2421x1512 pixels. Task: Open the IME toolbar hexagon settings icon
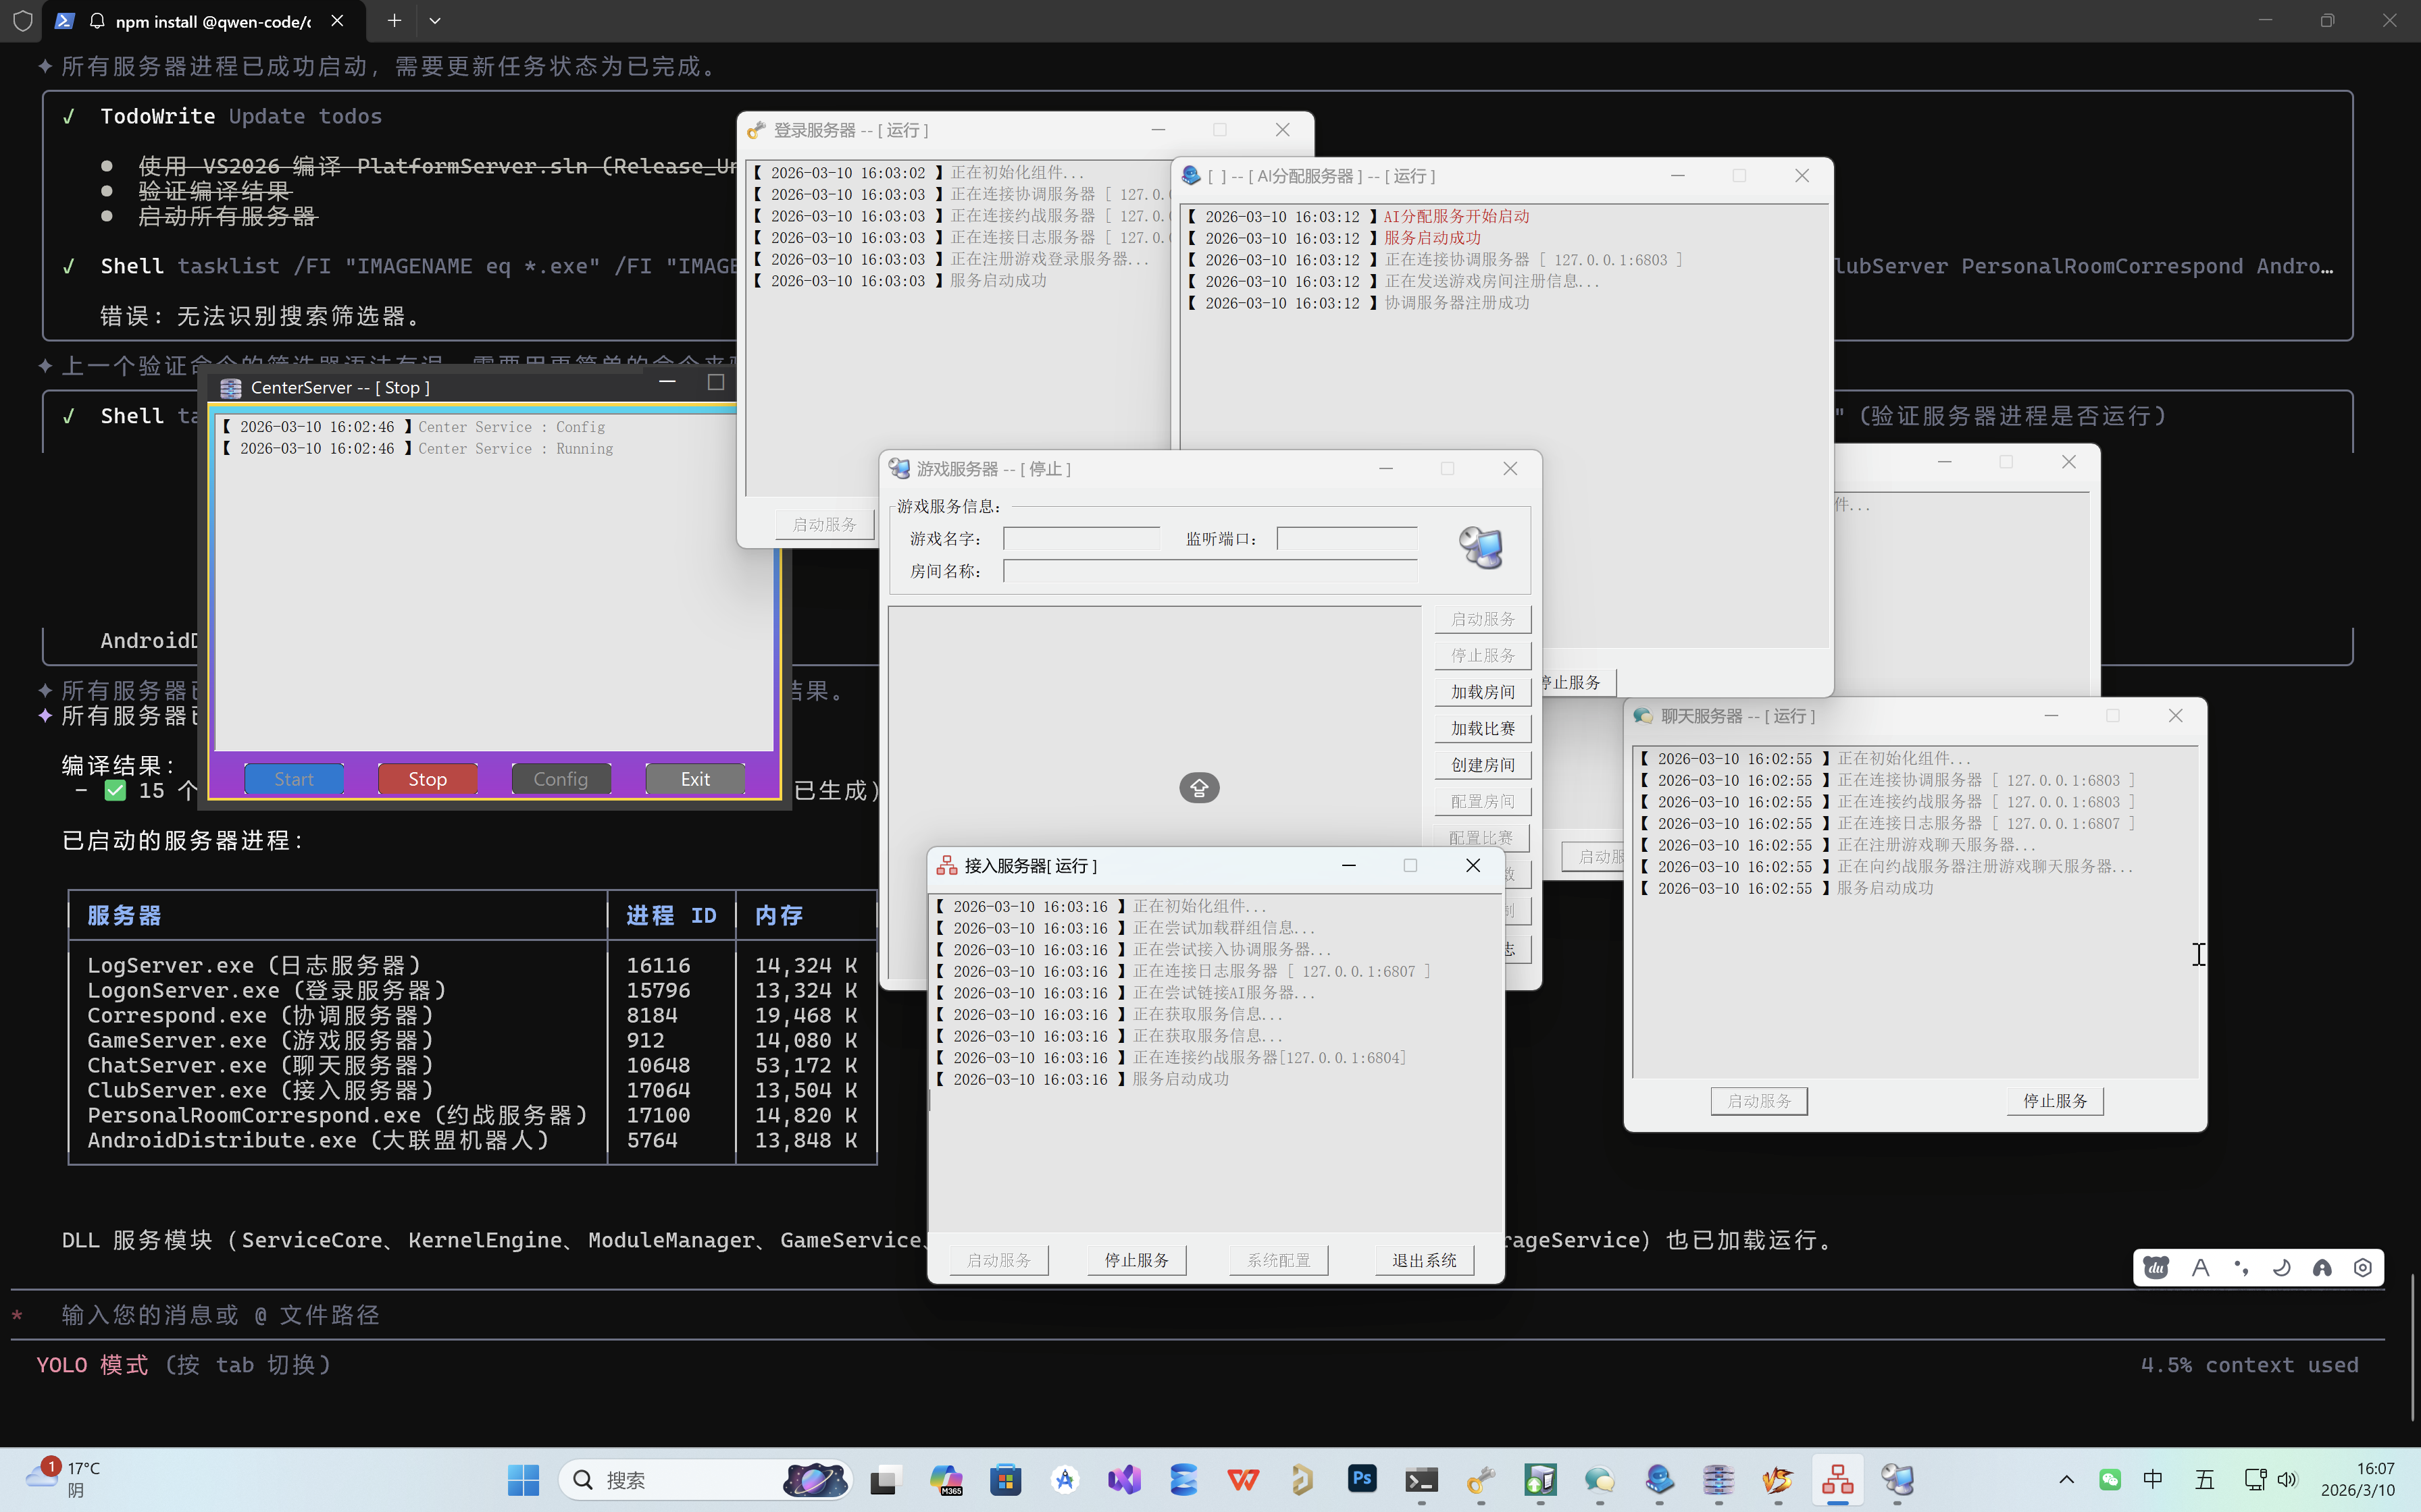pos(2363,1268)
